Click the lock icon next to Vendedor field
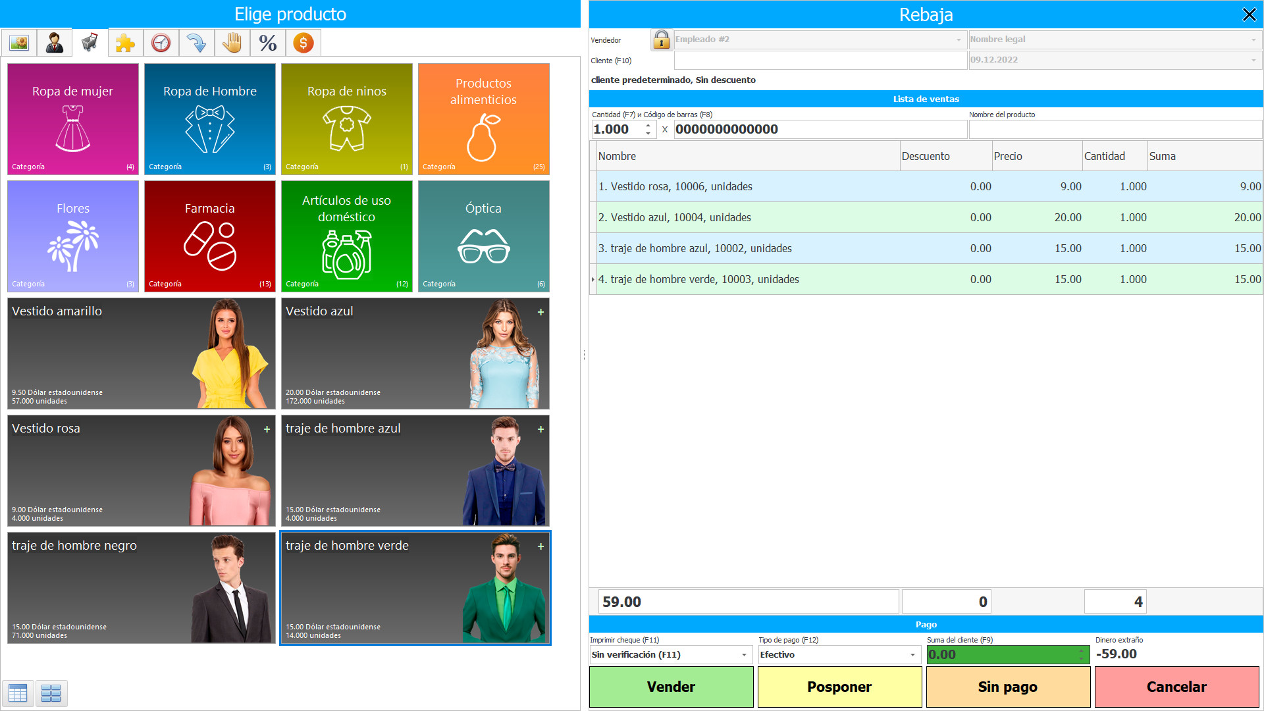 662,41
